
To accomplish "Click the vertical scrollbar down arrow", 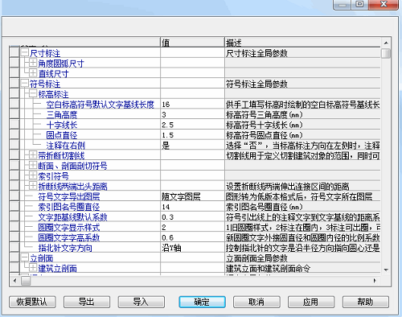I will 386,270.
